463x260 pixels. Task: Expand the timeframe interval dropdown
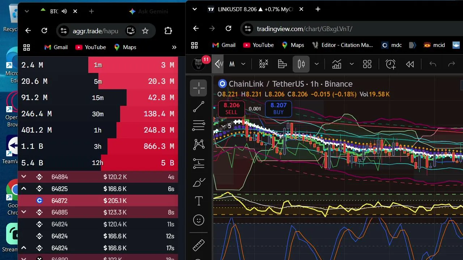pyautogui.click(x=243, y=64)
